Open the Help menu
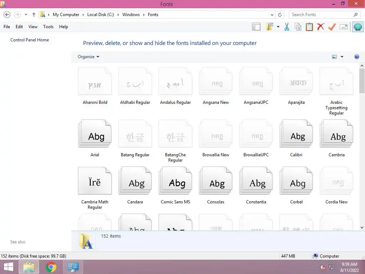This screenshot has width=365, height=274. (x=63, y=27)
